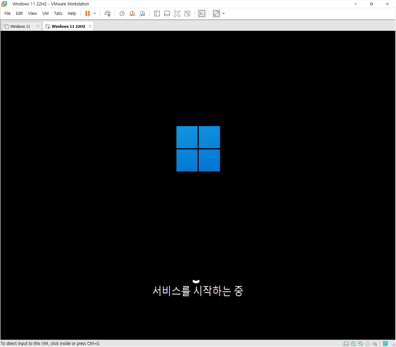Expand the stretch guest dropdown arrow
Screen dimensions: 396x347
(x=224, y=14)
